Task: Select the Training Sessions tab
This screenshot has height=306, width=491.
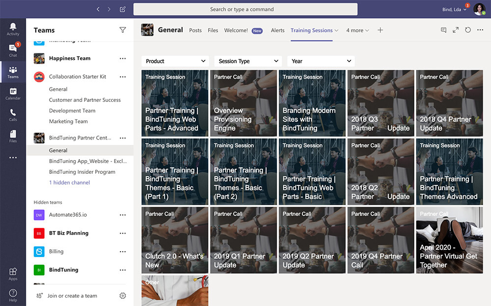Action: pyautogui.click(x=312, y=30)
